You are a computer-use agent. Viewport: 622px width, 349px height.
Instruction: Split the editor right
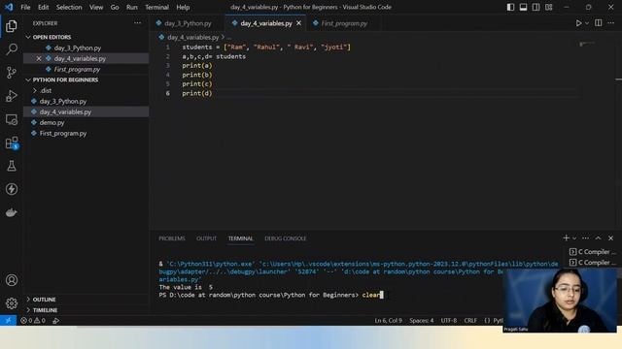(599, 23)
